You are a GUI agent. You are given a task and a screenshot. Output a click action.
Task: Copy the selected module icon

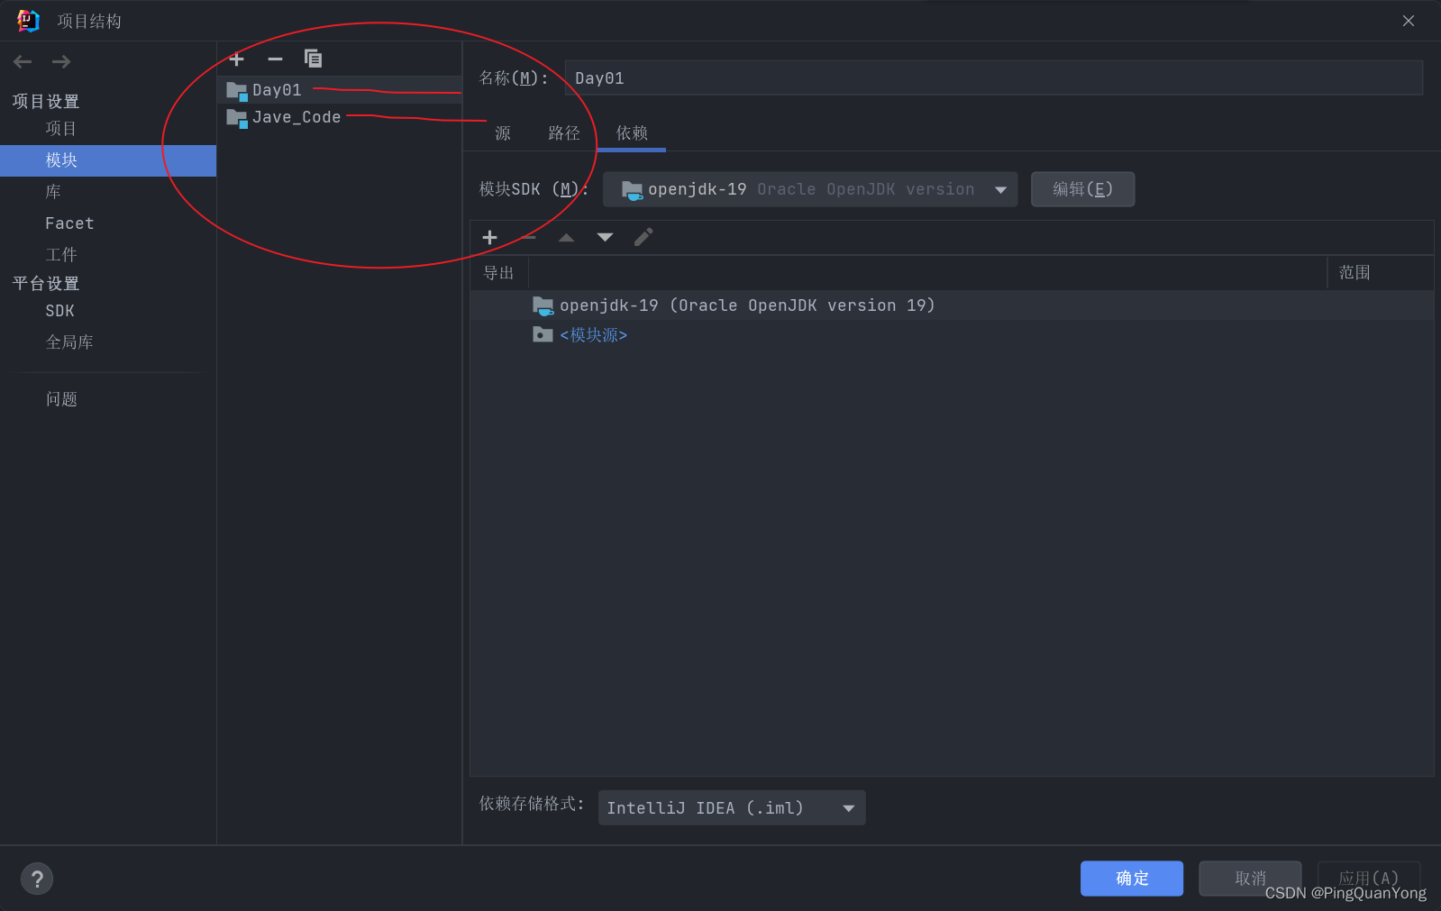(313, 59)
